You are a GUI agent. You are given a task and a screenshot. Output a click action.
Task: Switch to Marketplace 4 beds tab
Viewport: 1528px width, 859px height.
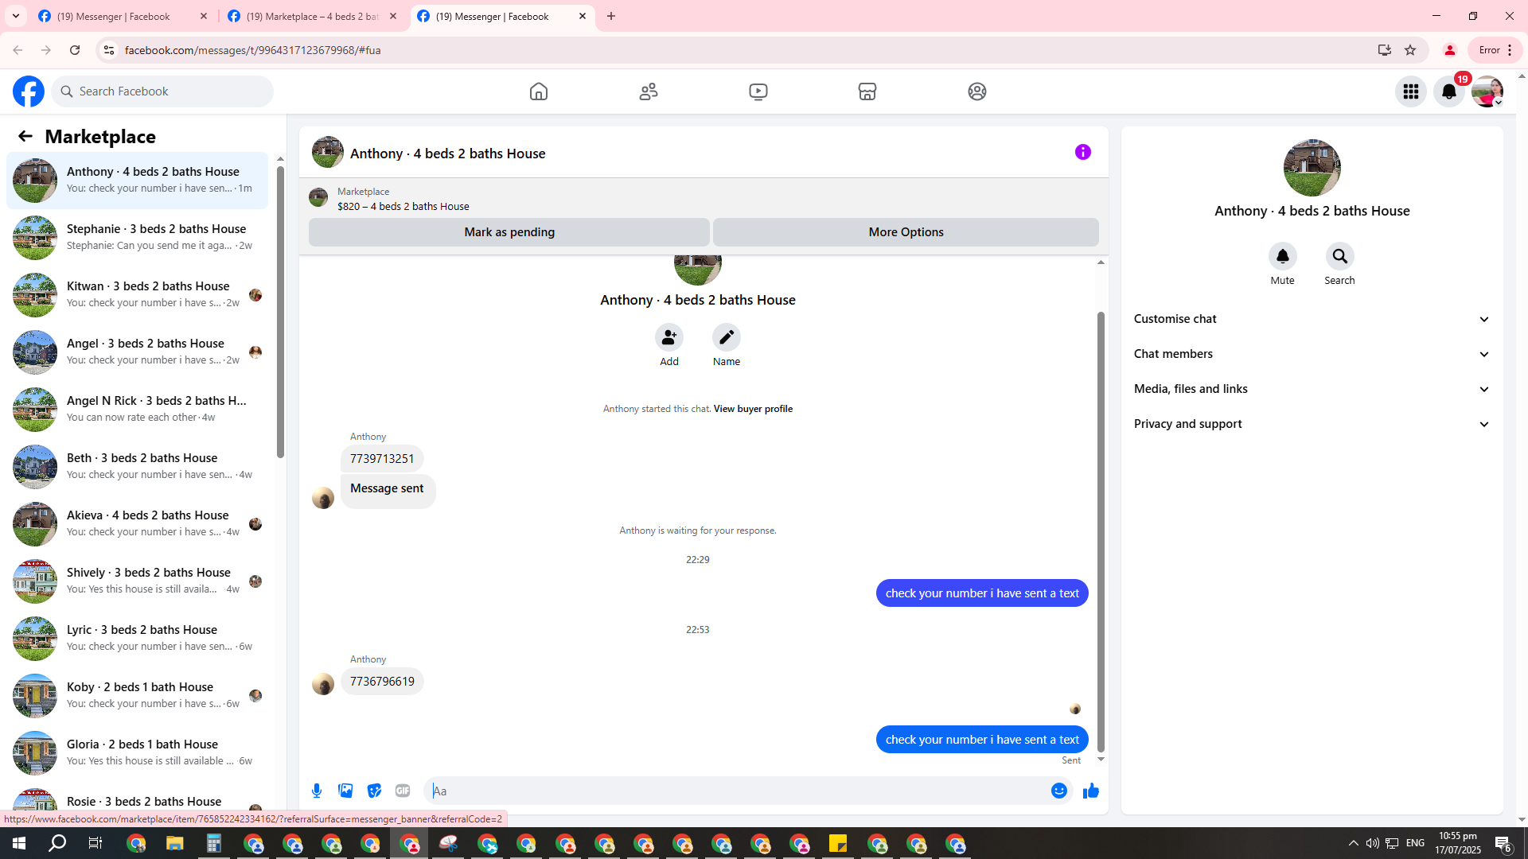coord(313,16)
